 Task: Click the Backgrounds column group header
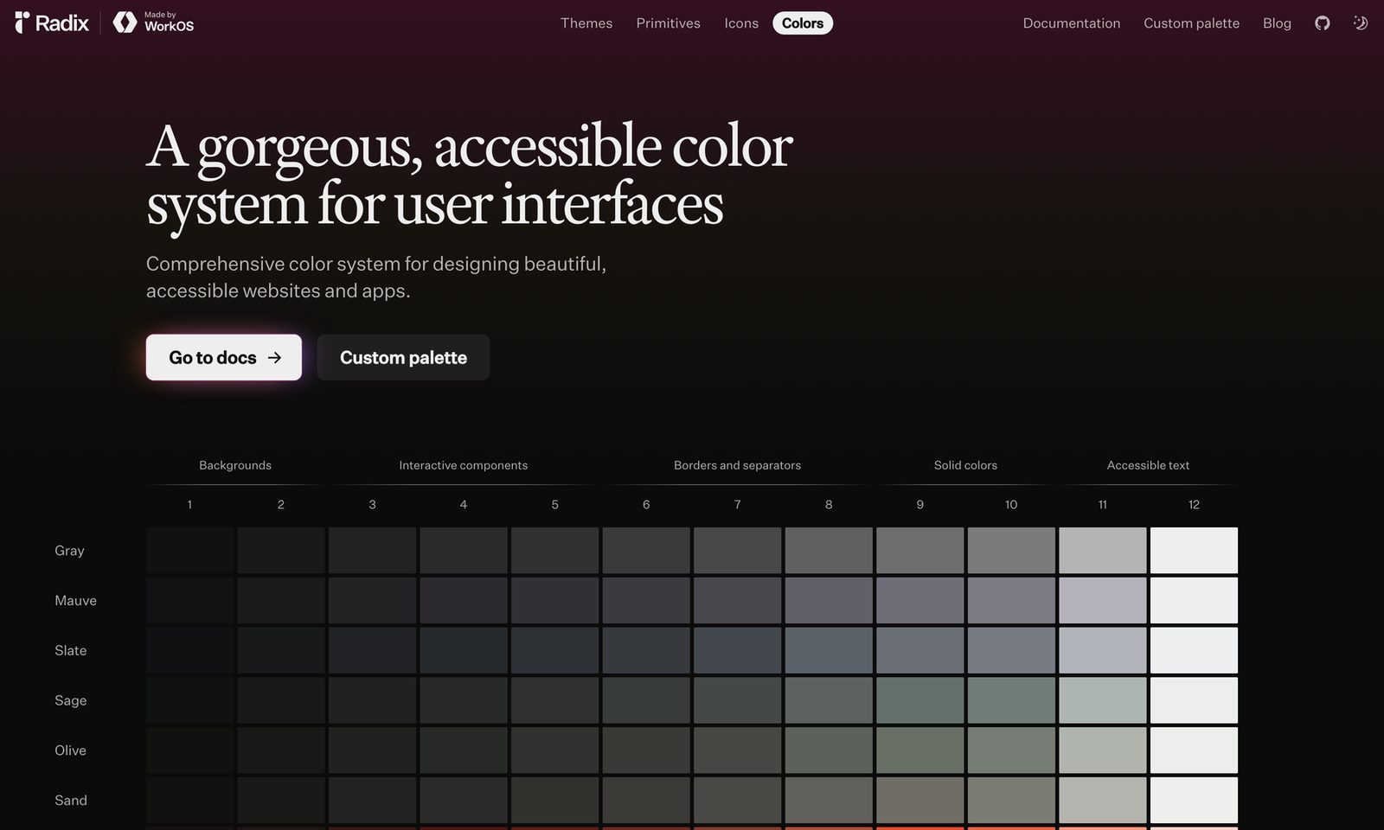[235, 465]
